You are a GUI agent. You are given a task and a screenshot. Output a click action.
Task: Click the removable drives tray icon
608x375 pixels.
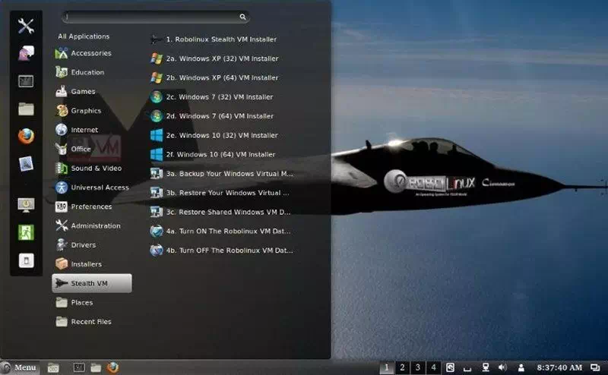[467, 368]
